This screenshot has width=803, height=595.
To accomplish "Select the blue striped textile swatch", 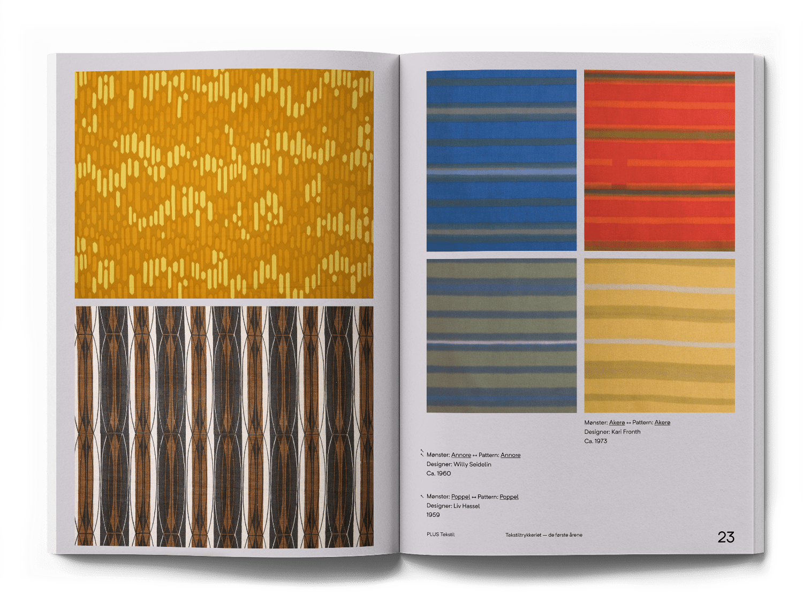I will tap(501, 161).
